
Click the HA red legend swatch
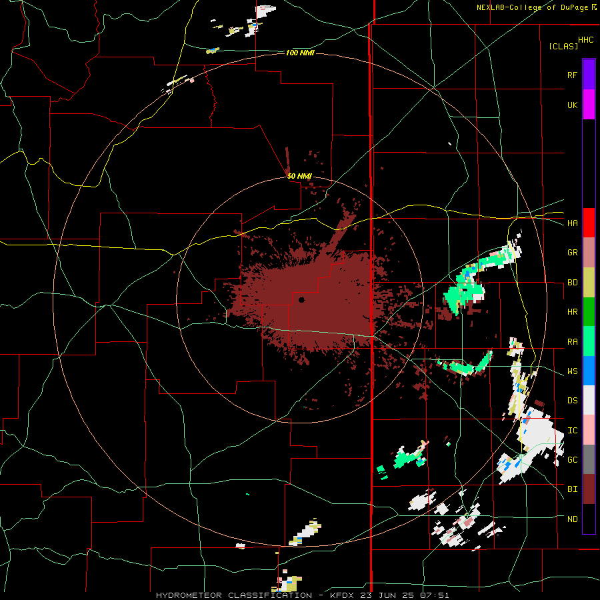(x=589, y=223)
